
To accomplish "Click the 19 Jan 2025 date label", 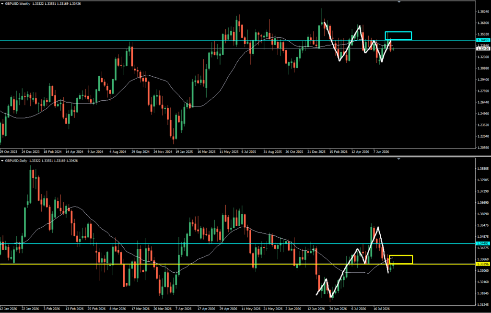I will pos(184,152).
